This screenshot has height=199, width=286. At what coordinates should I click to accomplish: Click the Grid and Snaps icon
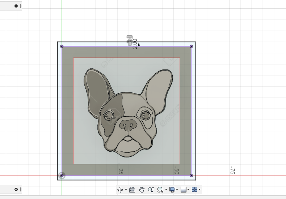pyautogui.click(x=184, y=190)
